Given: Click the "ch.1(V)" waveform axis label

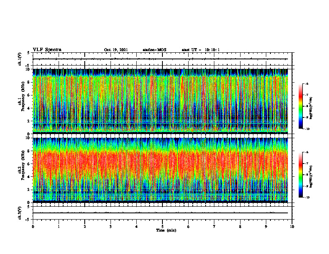Looking at the screenshot, I should pos(20,59).
